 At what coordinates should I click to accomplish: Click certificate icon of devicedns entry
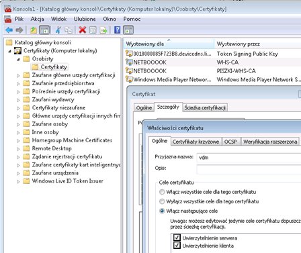(x=129, y=54)
